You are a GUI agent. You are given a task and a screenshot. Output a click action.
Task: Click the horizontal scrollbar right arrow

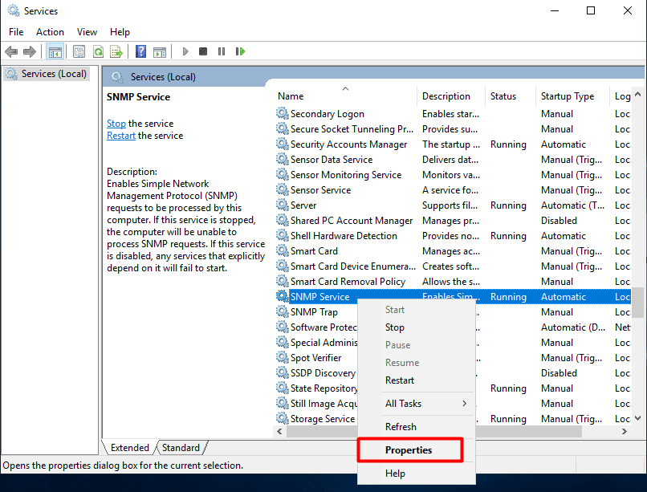(625, 431)
